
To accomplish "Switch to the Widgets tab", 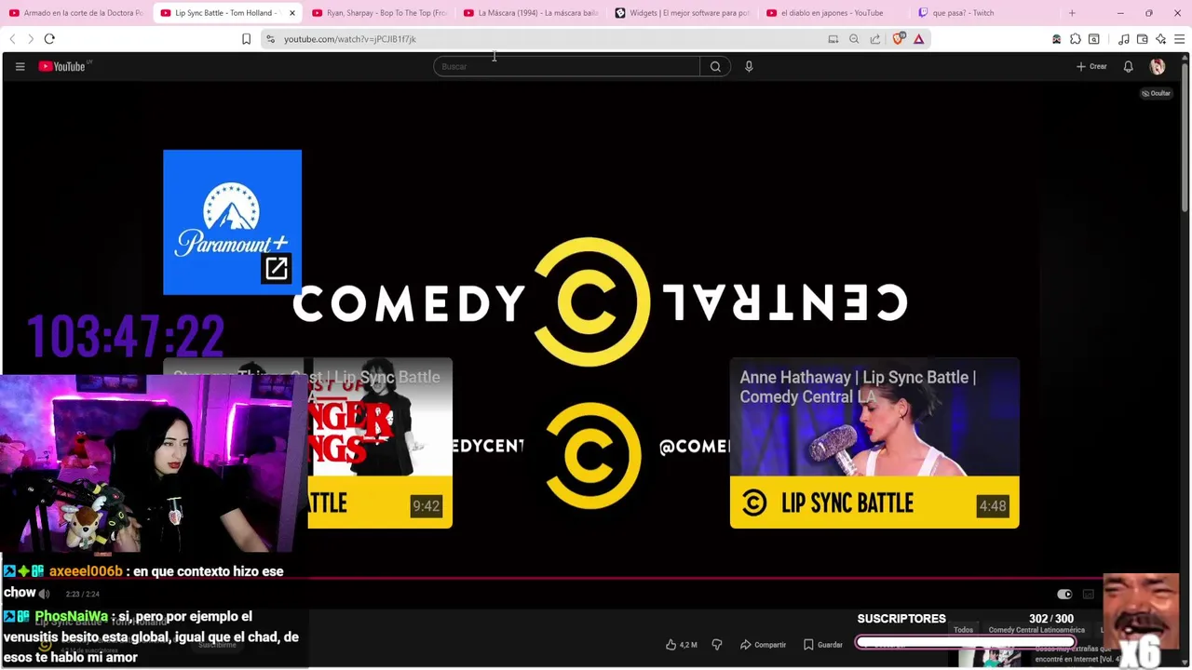I will point(682,13).
